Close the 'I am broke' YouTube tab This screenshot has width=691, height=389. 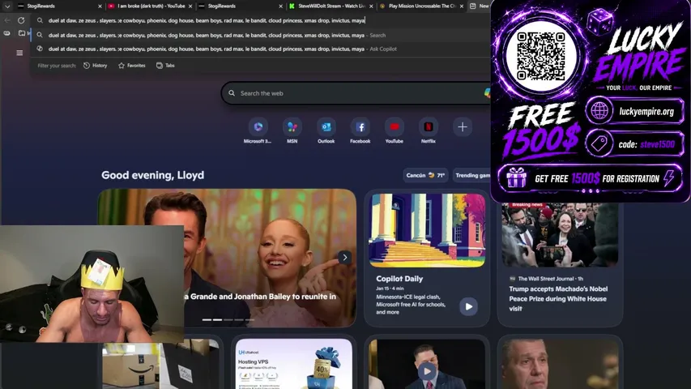(x=190, y=6)
